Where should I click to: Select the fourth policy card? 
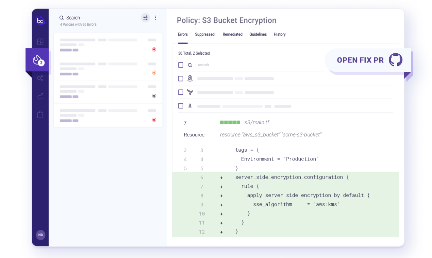(x=108, y=115)
